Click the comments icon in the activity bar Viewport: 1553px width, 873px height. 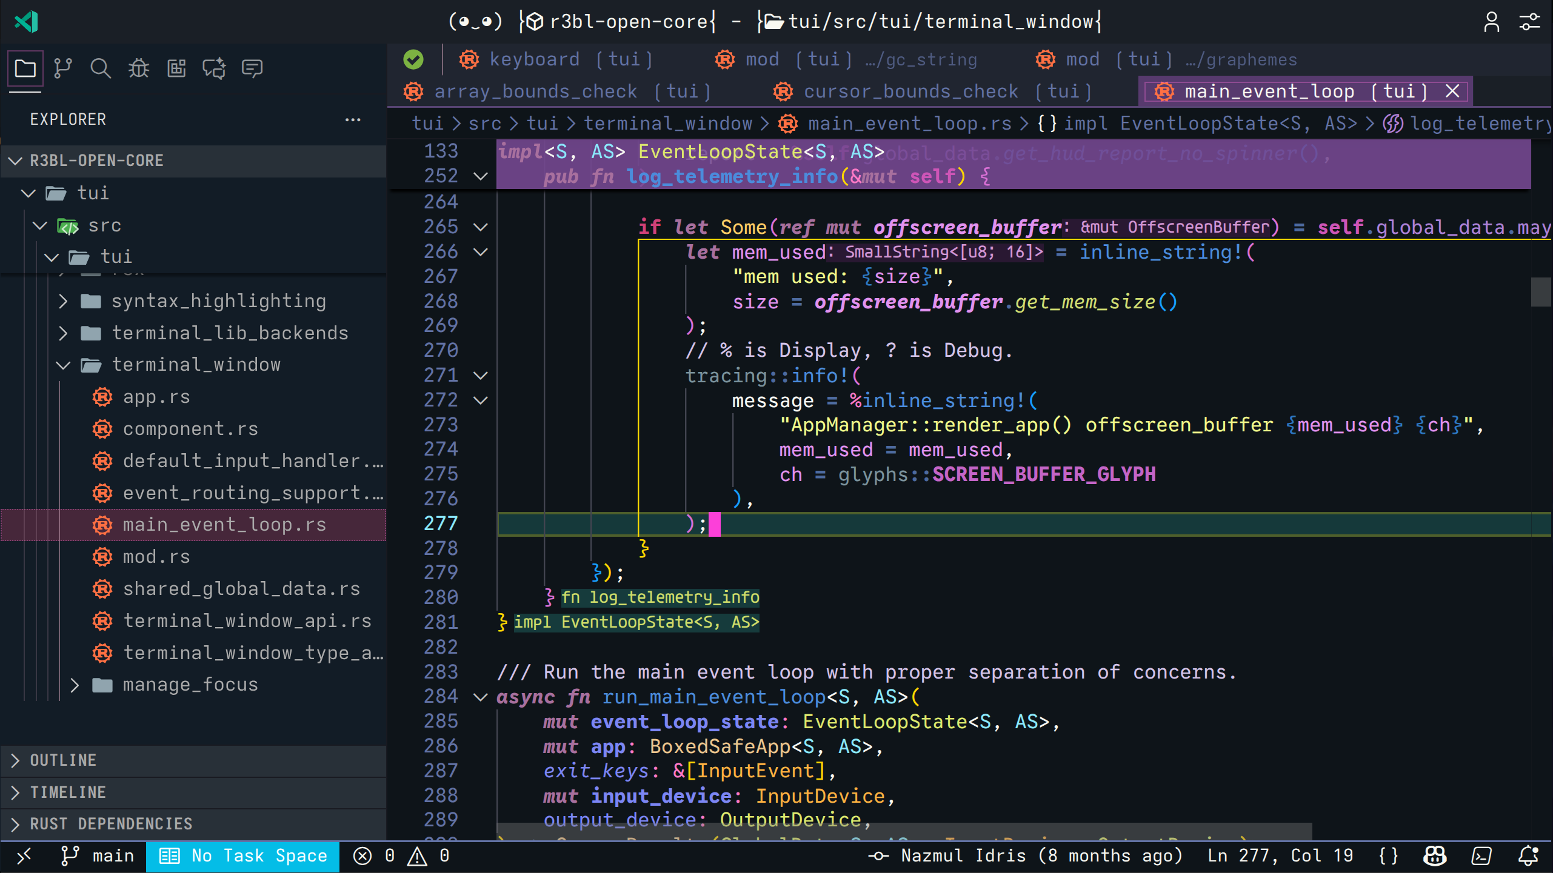252,68
